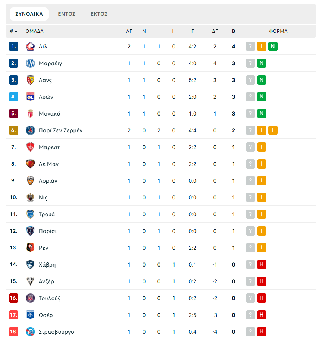The width and height of the screenshot is (316, 340).
Task: Click the second orange I badge for Παρί Σεν Ζερμέν
Action: pyautogui.click(x=273, y=130)
